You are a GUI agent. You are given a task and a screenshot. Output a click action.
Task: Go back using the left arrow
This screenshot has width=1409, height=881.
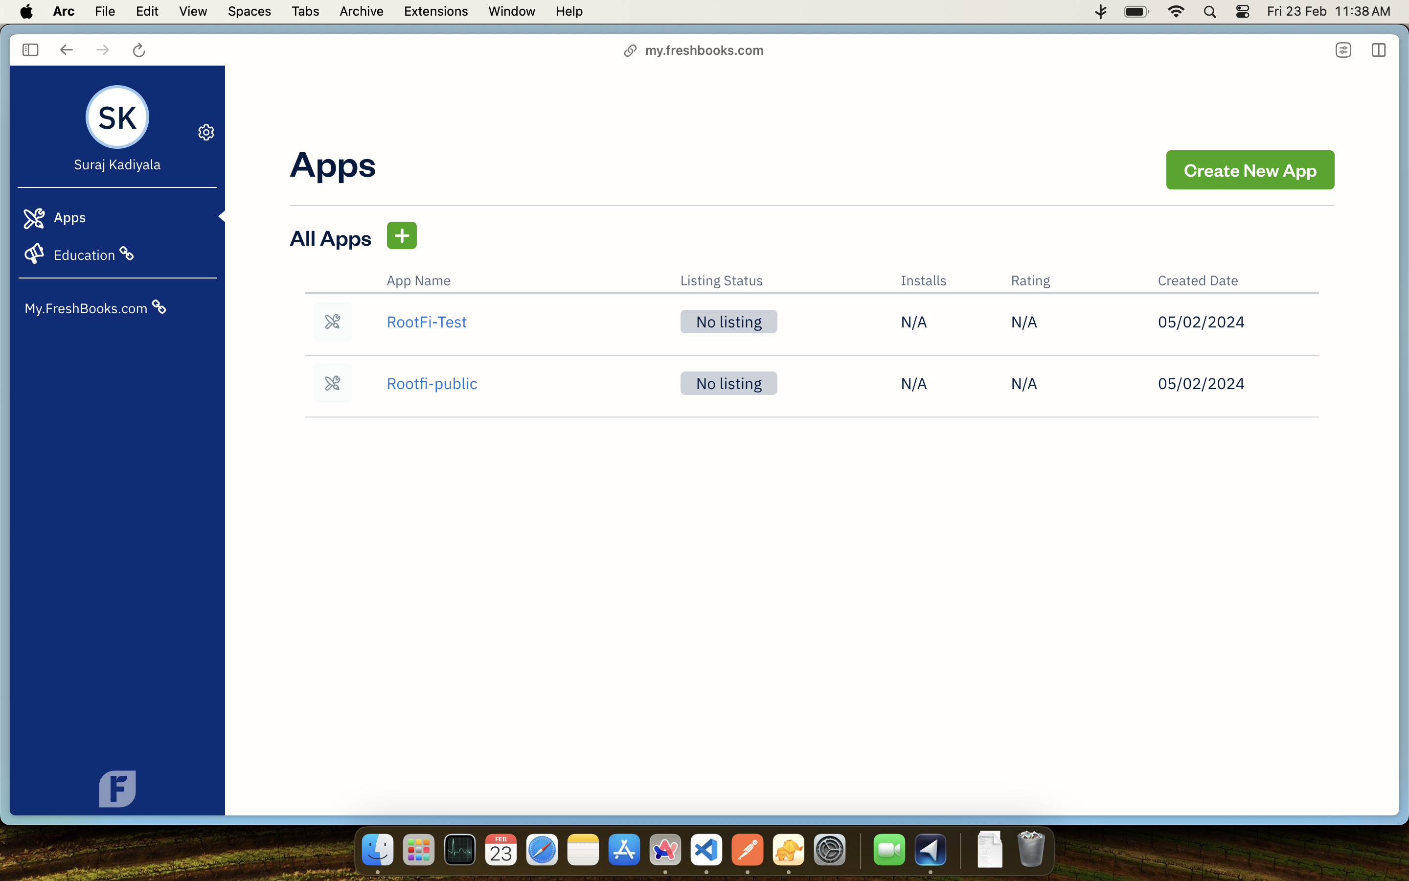(x=67, y=50)
